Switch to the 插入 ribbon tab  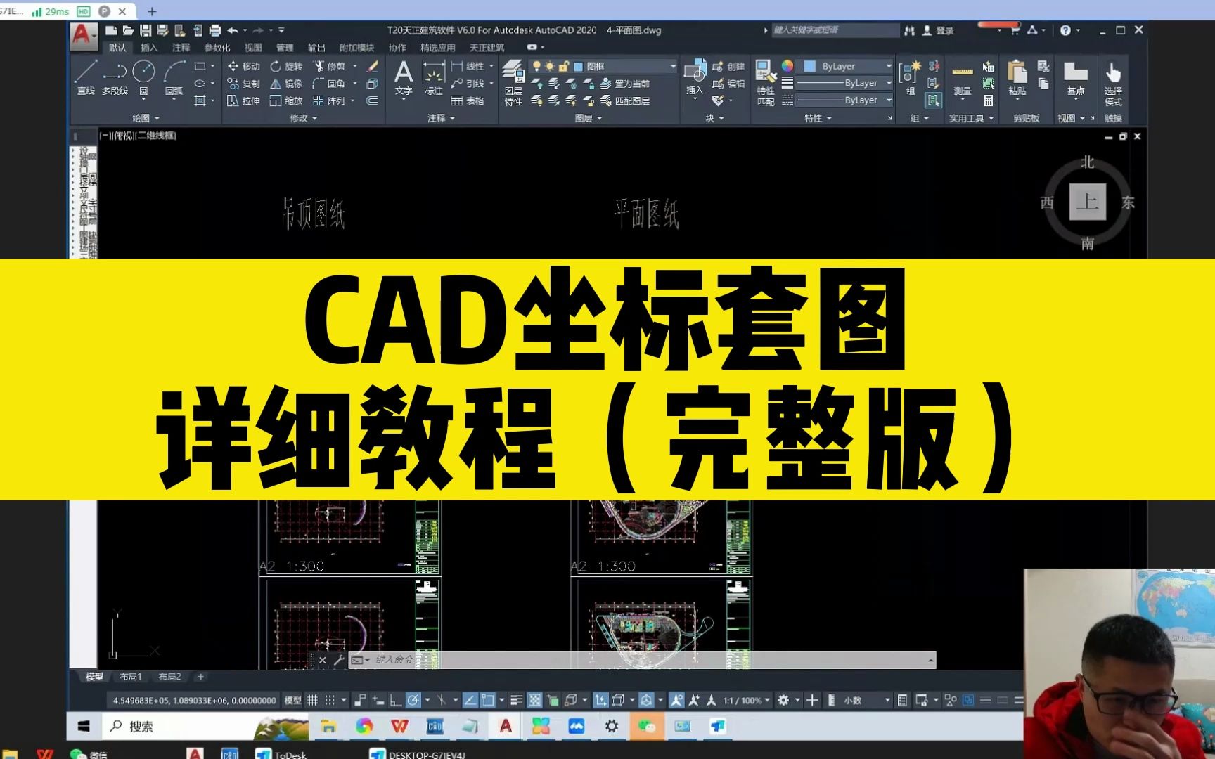pos(149,48)
